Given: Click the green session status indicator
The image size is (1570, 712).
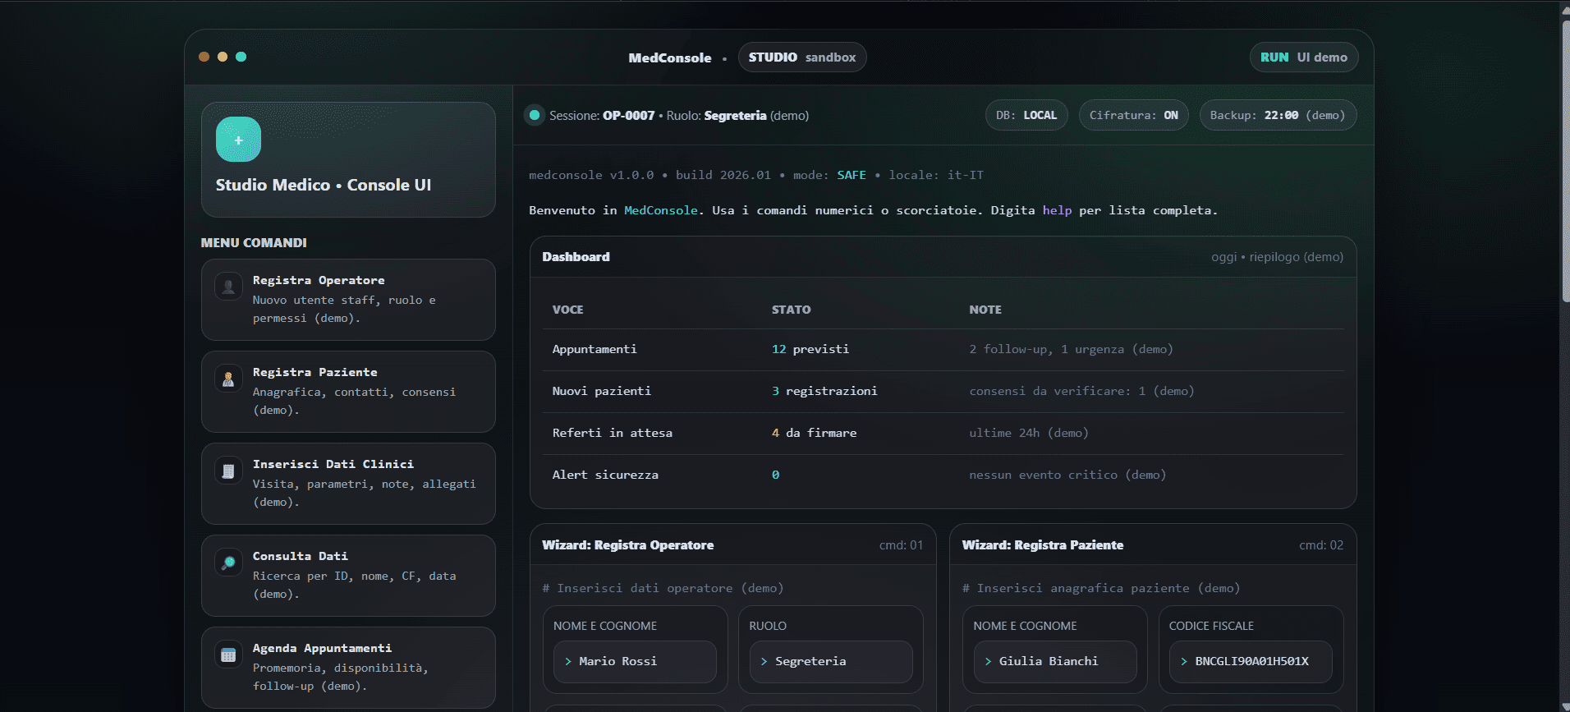Looking at the screenshot, I should pyautogui.click(x=535, y=116).
